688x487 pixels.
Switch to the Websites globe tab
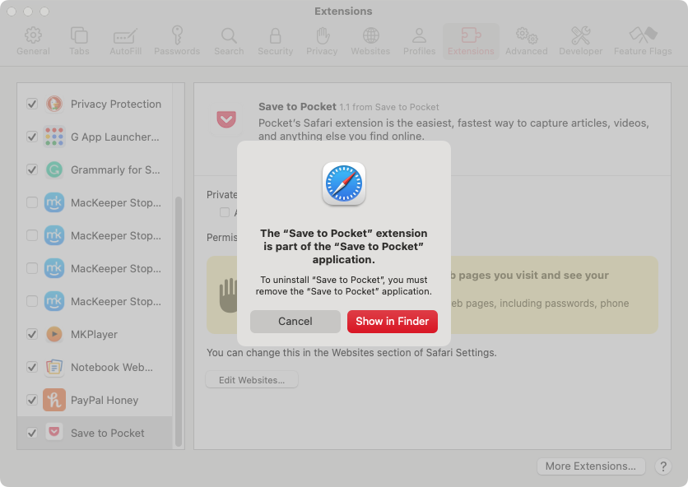click(x=370, y=41)
